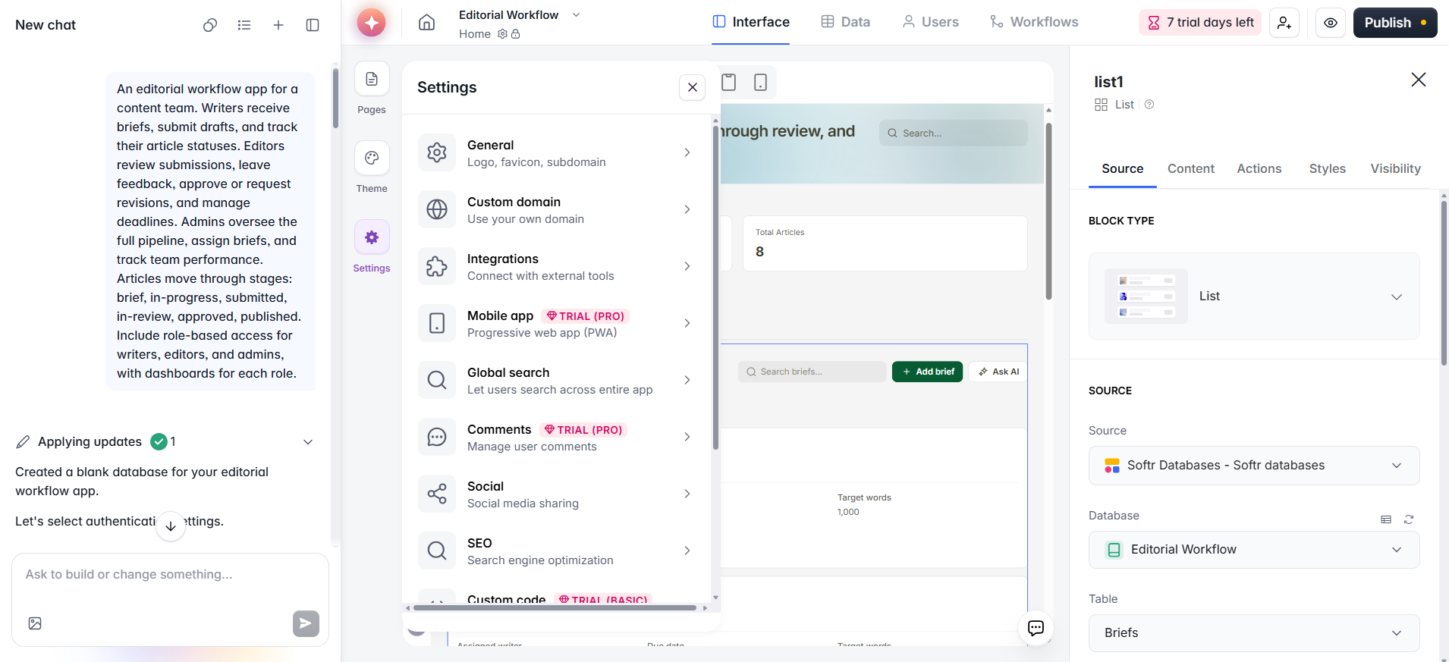
Task: Start a new chat with plus icon
Action: 278,25
